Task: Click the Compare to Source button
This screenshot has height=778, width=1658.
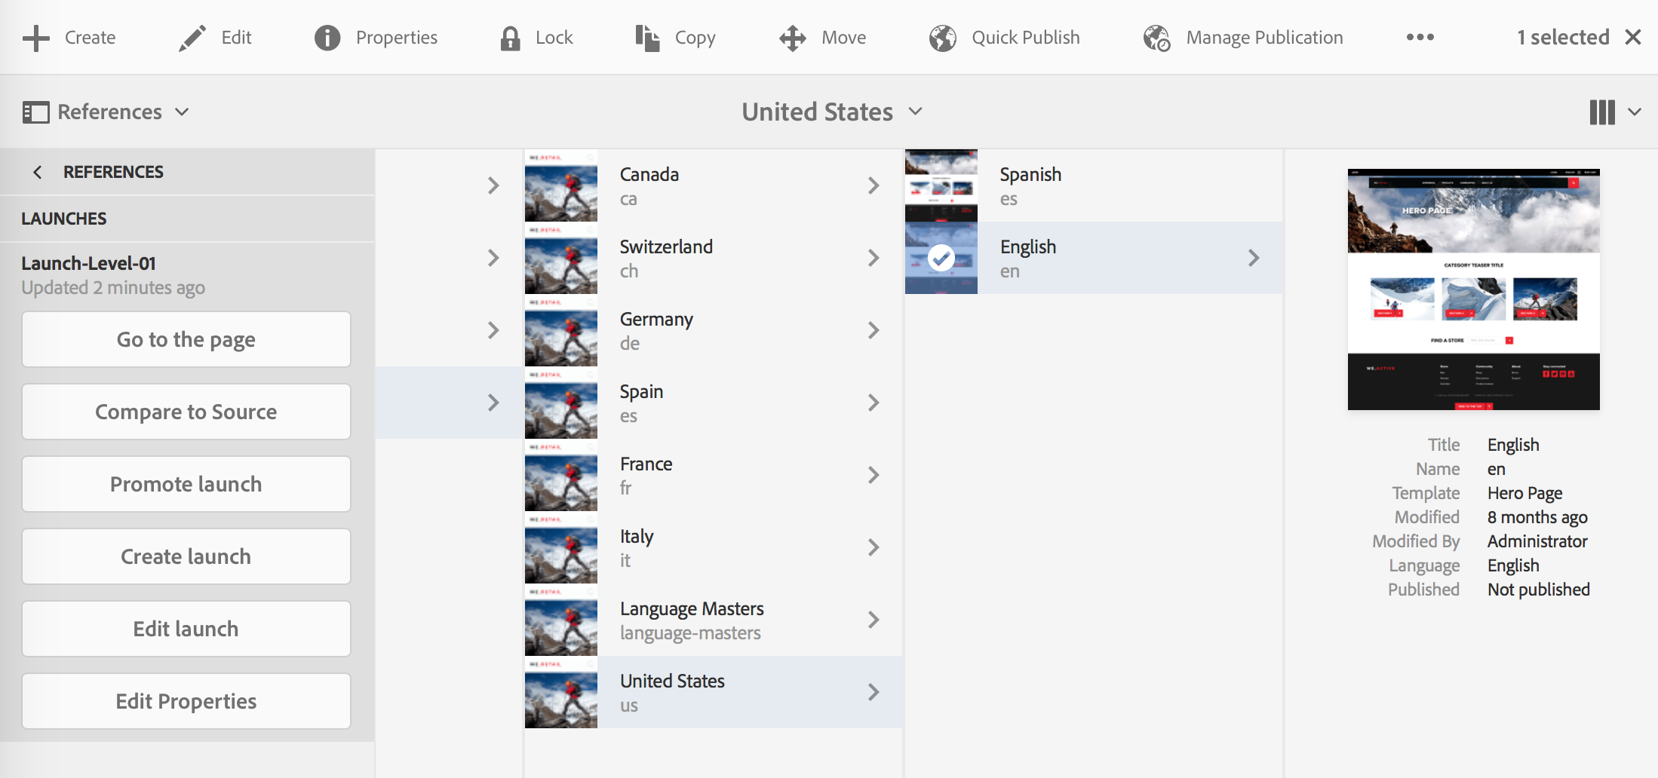Action: click(x=186, y=412)
